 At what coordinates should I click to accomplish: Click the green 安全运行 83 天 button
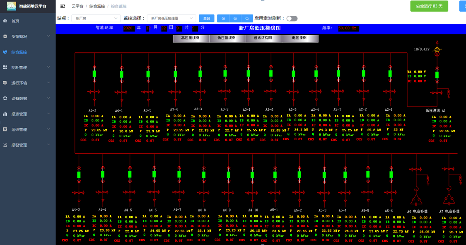click(429, 6)
